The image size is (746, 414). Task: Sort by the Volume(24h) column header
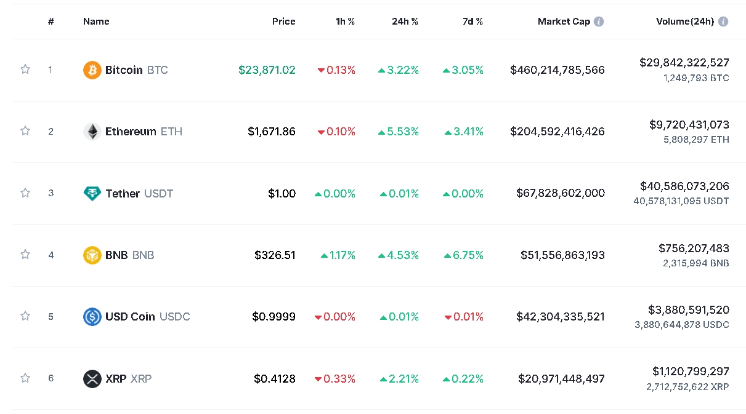click(x=685, y=22)
